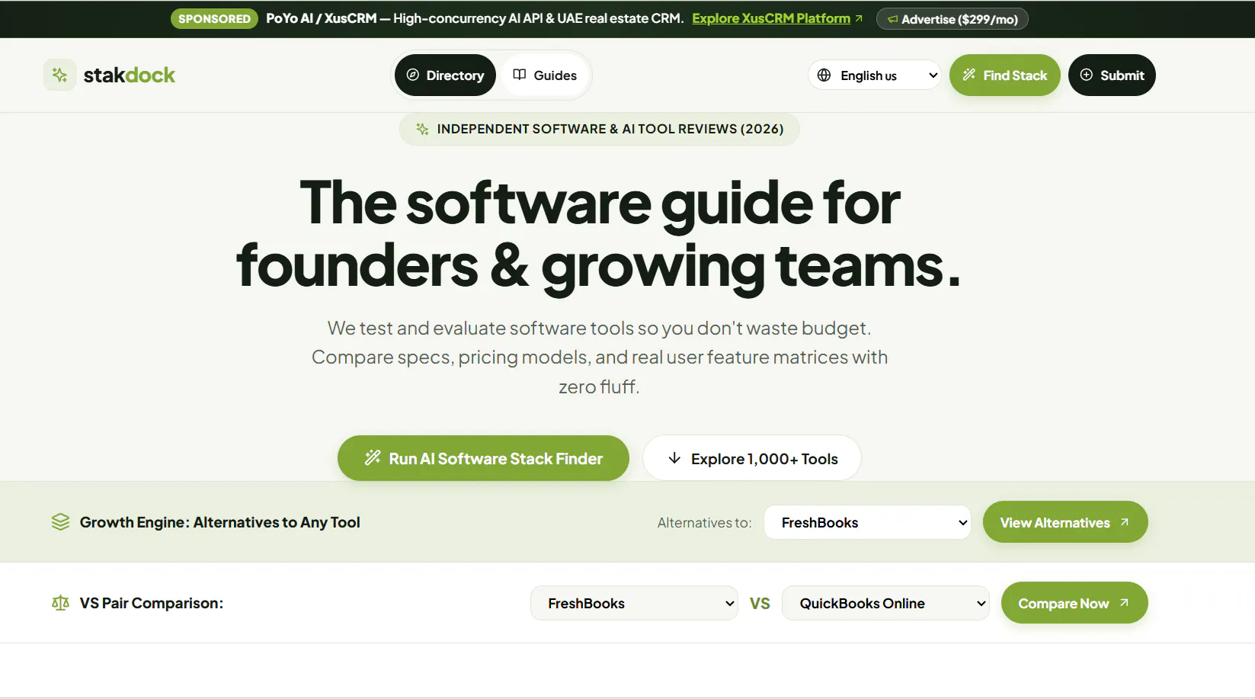The width and height of the screenshot is (1255, 699).
Task: Click the down arrow icon in Explore Tools
Action: coord(674,458)
